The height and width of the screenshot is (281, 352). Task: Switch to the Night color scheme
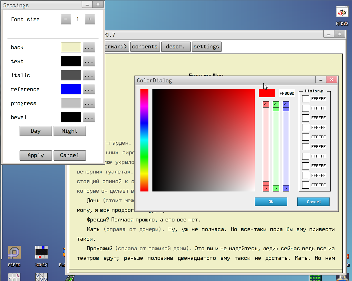(x=69, y=131)
